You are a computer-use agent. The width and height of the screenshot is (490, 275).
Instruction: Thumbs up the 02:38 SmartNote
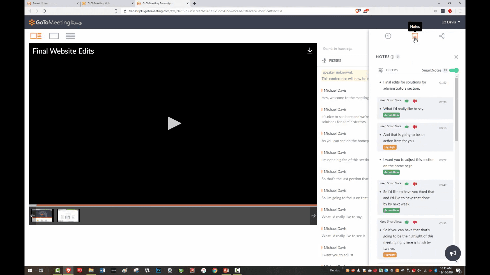pyautogui.click(x=407, y=101)
